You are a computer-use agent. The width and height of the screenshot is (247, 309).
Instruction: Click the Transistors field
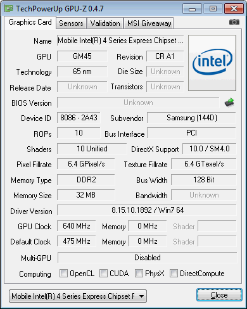click(165, 87)
